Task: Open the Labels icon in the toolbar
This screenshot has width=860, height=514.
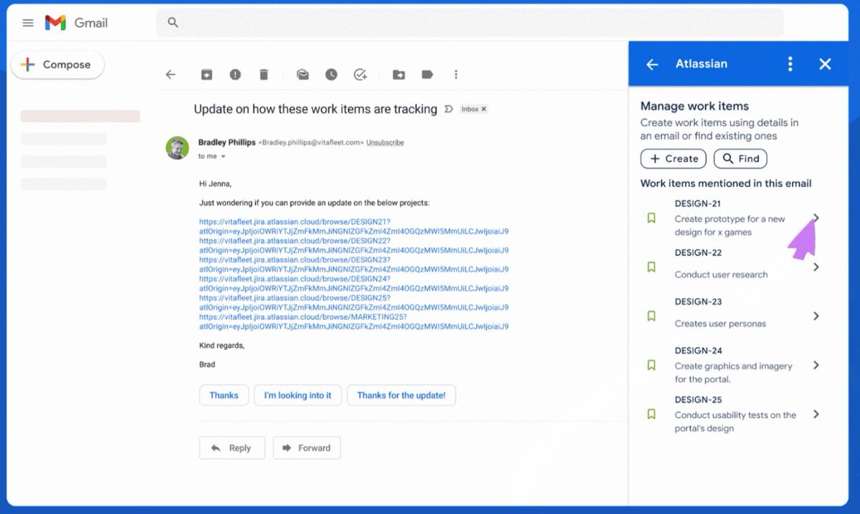Action: point(427,74)
